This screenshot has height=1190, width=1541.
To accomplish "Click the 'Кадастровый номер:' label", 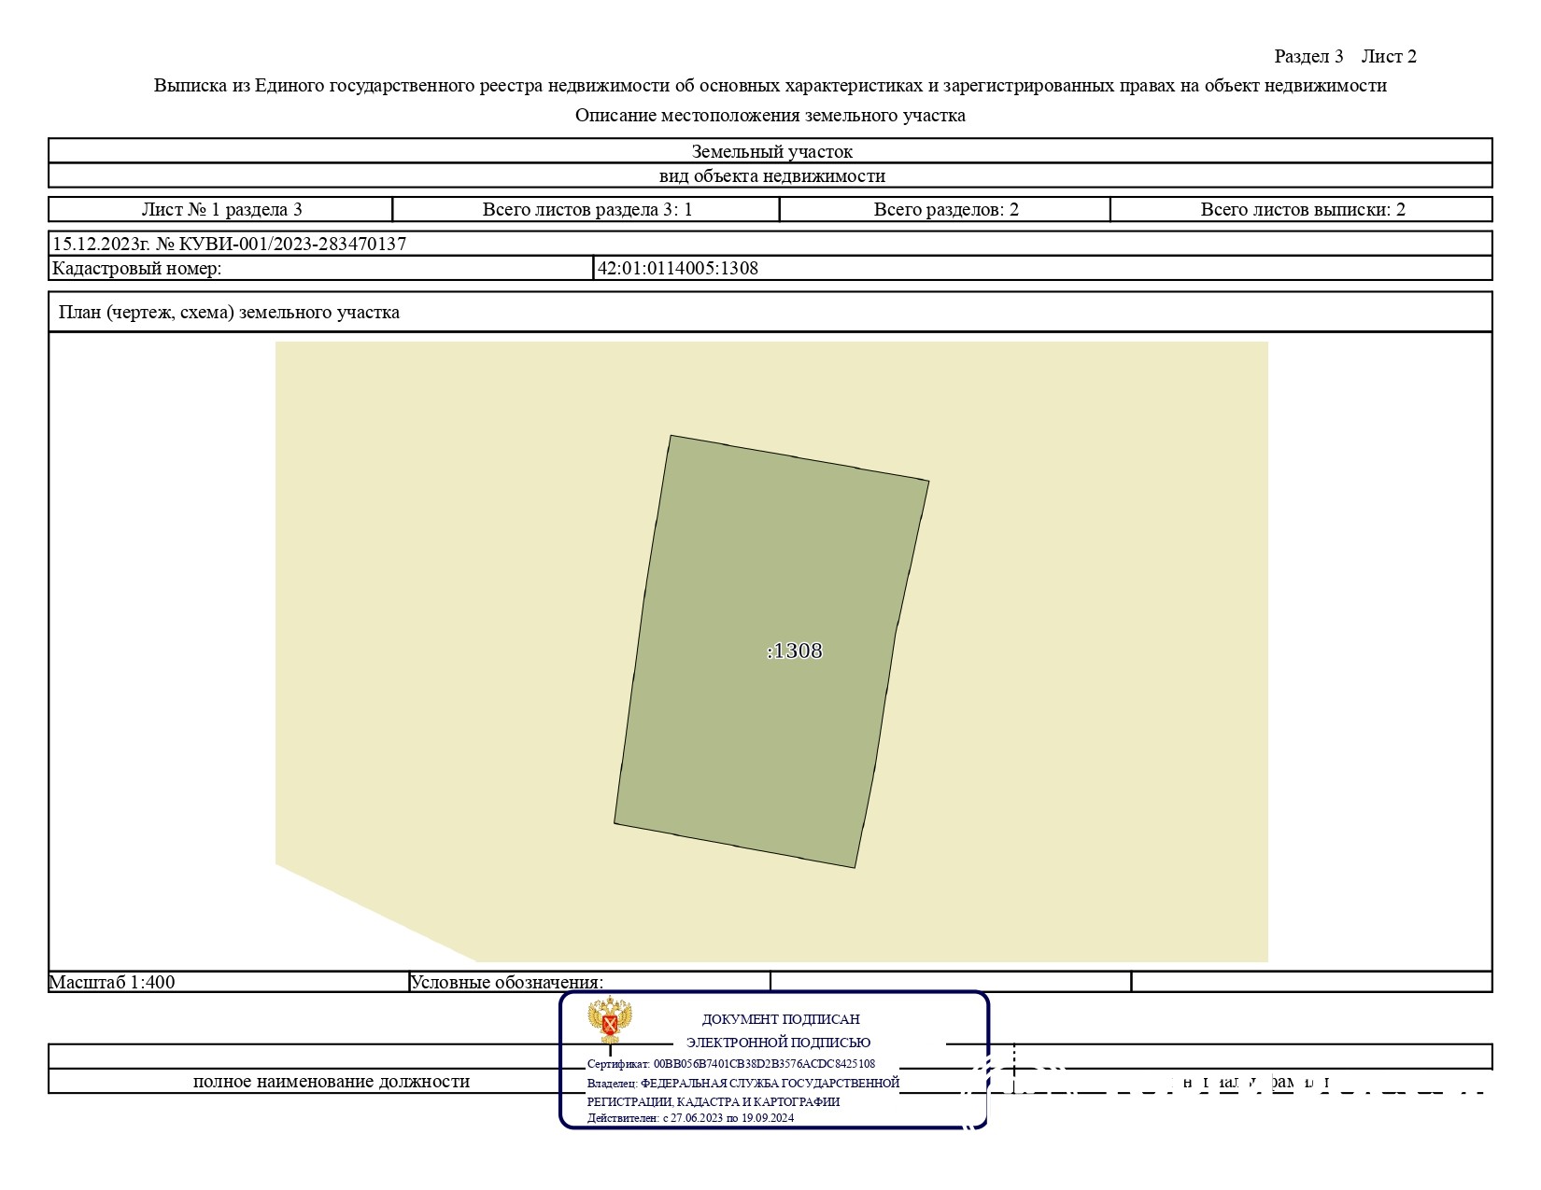I will [x=137, y=269].
